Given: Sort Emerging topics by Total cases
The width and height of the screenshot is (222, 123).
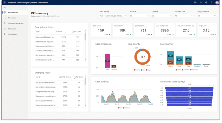Looking at the screenshot, I should click(x=79, y=77).
